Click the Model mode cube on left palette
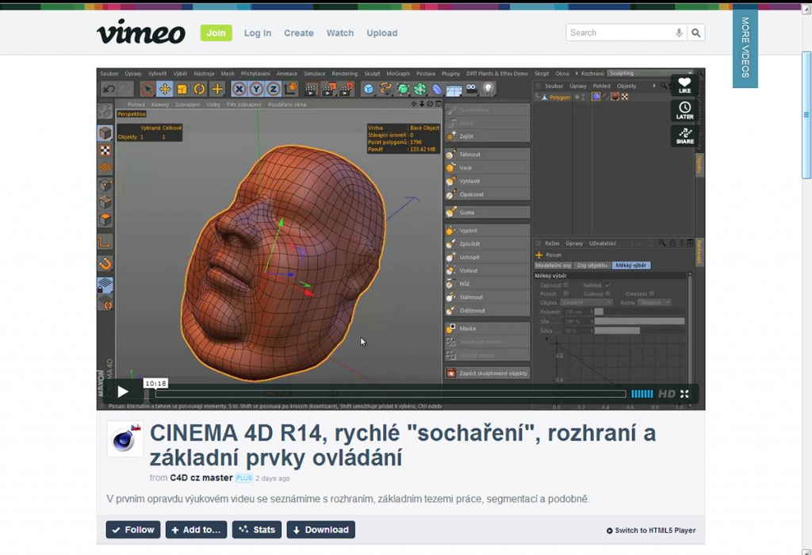This screenshot has height=555, width=812. click(x=105, y=133)
